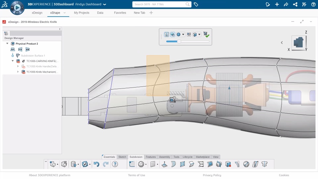Open the Andys Dashboard dropdown chevron

pyautogui.click(x=105, y=5)
